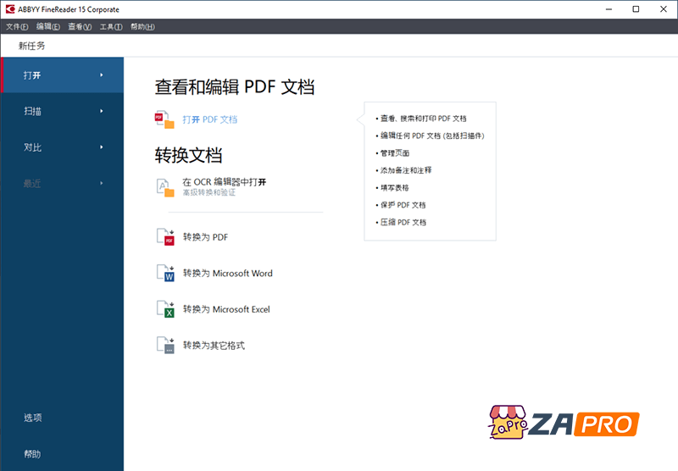This screenshot has width=678, height=471.
Task: Expand the 打开 sidebar arrow
Action: click(102, 75)
